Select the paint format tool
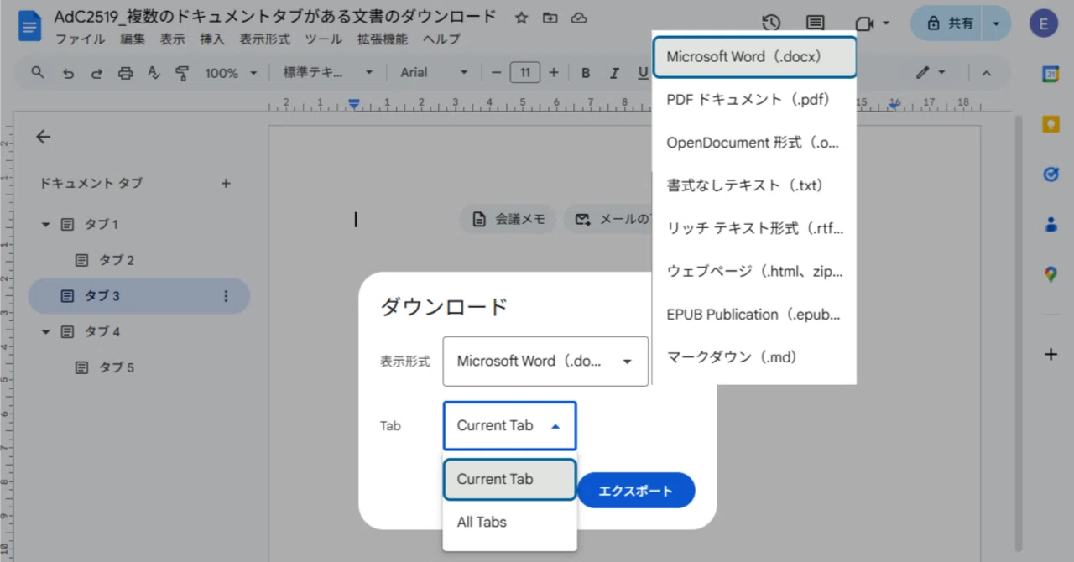Screen dimensions: 1074x562 coord(182,73)
